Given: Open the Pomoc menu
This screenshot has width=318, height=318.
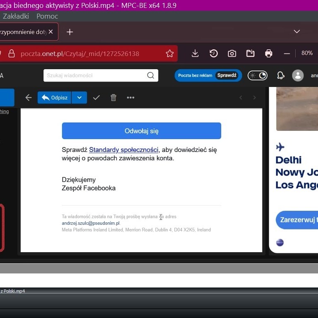Looking at the screenshot, I should [x=47, y=16].
